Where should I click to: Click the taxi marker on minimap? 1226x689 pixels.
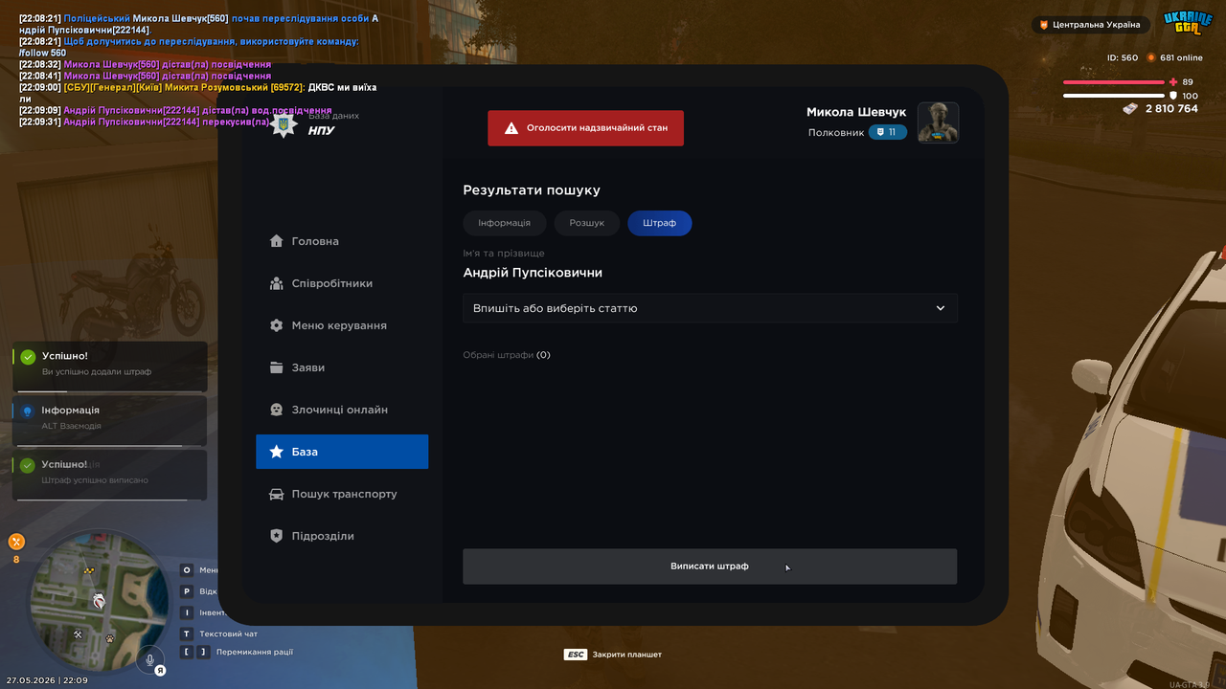pyautogui.click(x=88, y=570)
